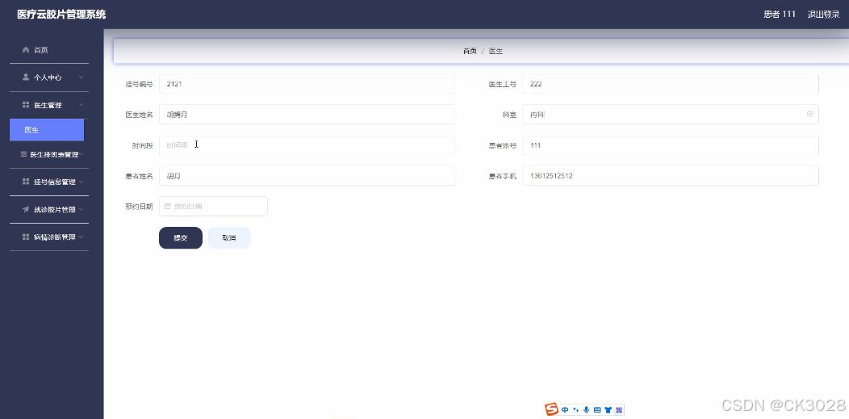
Task: Click the Sogou S logo in input toolbar
Action: pyautogui.click(x=551, y=409)
